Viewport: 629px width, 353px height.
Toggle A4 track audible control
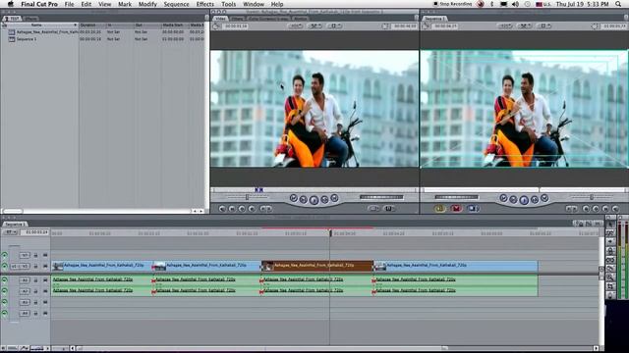point(4,313)
